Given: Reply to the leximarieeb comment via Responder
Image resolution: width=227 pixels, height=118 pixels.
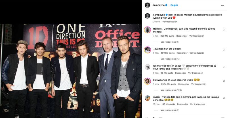Looking at the screenshot, I should [x=180, y=73].
